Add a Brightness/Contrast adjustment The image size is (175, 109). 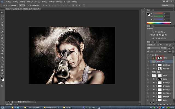(x=153, y=32)
